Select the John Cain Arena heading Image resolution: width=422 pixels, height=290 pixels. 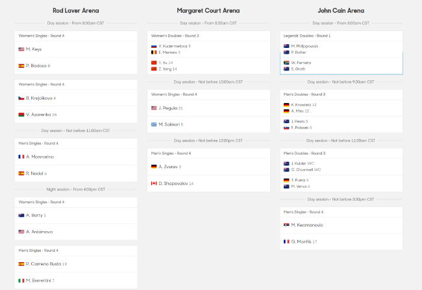[341, 10]
